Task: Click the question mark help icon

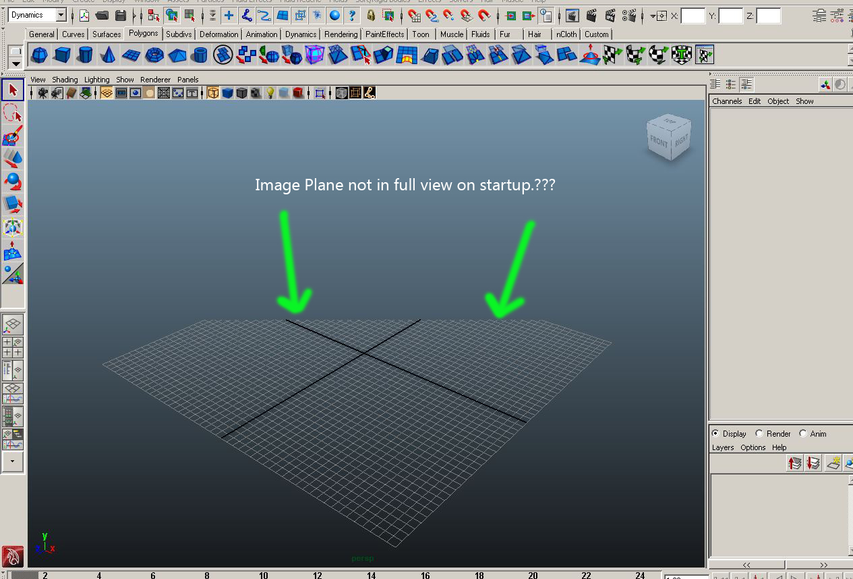Action: click(x=352, y=15)
